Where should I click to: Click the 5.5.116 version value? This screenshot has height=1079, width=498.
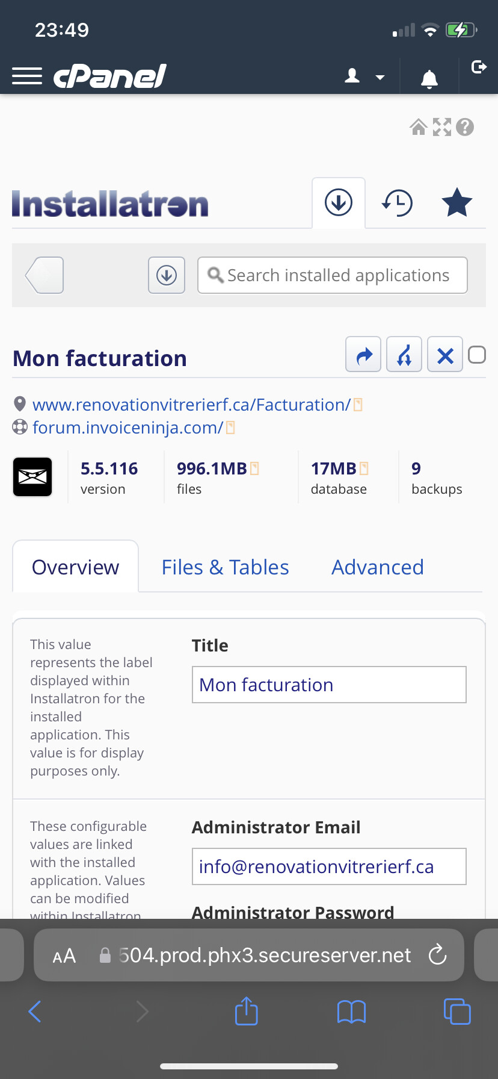109,468
